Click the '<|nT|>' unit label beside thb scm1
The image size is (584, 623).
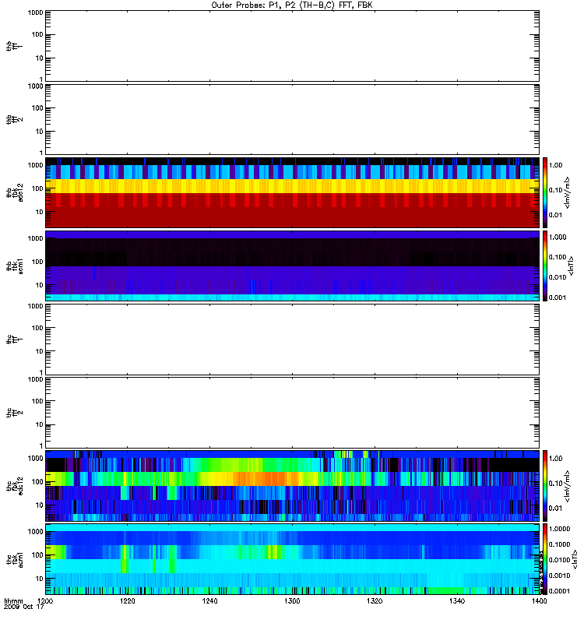(571, 266)
